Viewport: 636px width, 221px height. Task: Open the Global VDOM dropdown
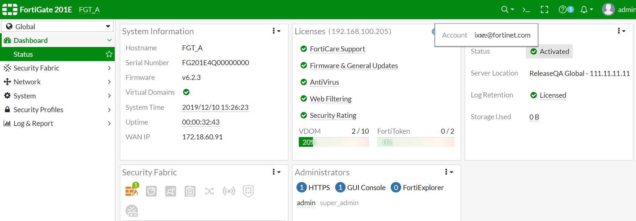click(57, 27)
